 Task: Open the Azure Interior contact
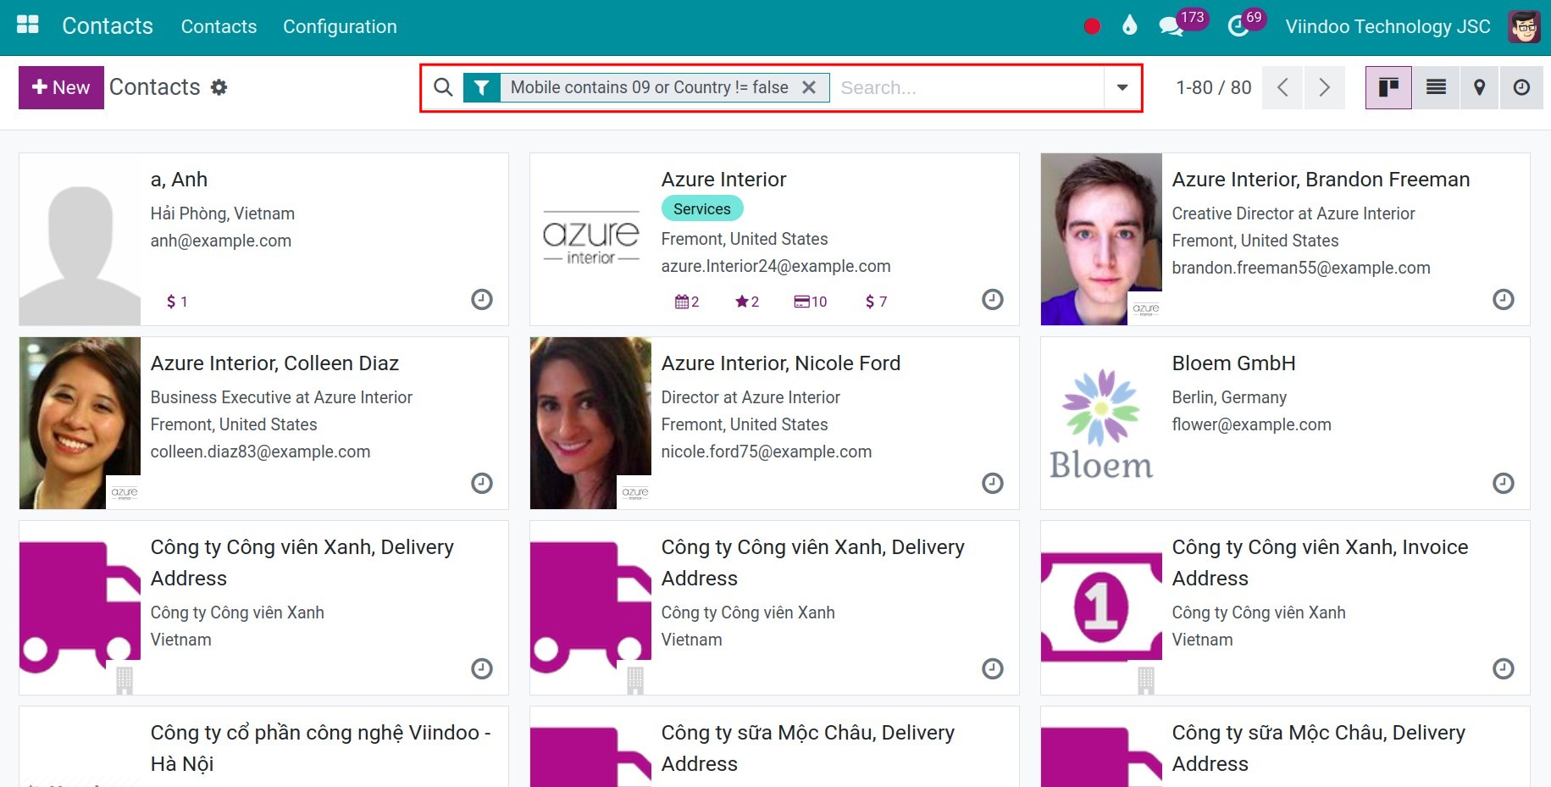coord(774,239)
